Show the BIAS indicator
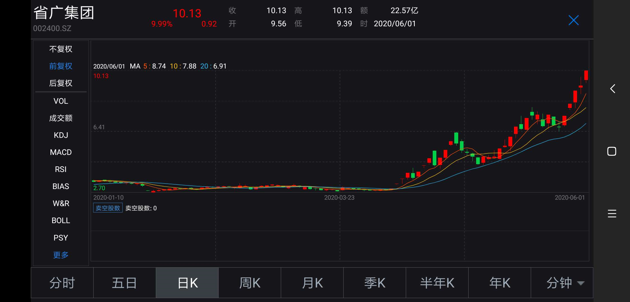Viewport: 630px width, 302px height. [x=61, y=186]
